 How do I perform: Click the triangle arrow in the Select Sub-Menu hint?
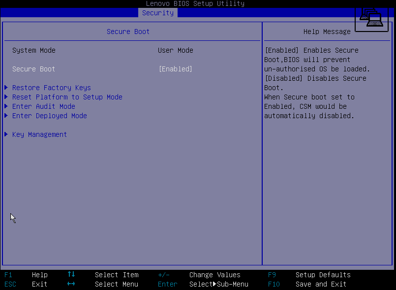(x=214, y=284)
